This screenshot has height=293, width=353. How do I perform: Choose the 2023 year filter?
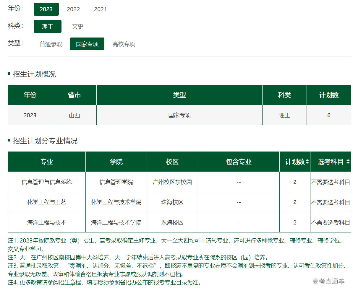tap(46, 9)
